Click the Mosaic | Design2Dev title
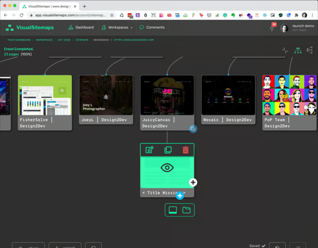The width and height of the screenshot is (318, 248). (227, 120)
